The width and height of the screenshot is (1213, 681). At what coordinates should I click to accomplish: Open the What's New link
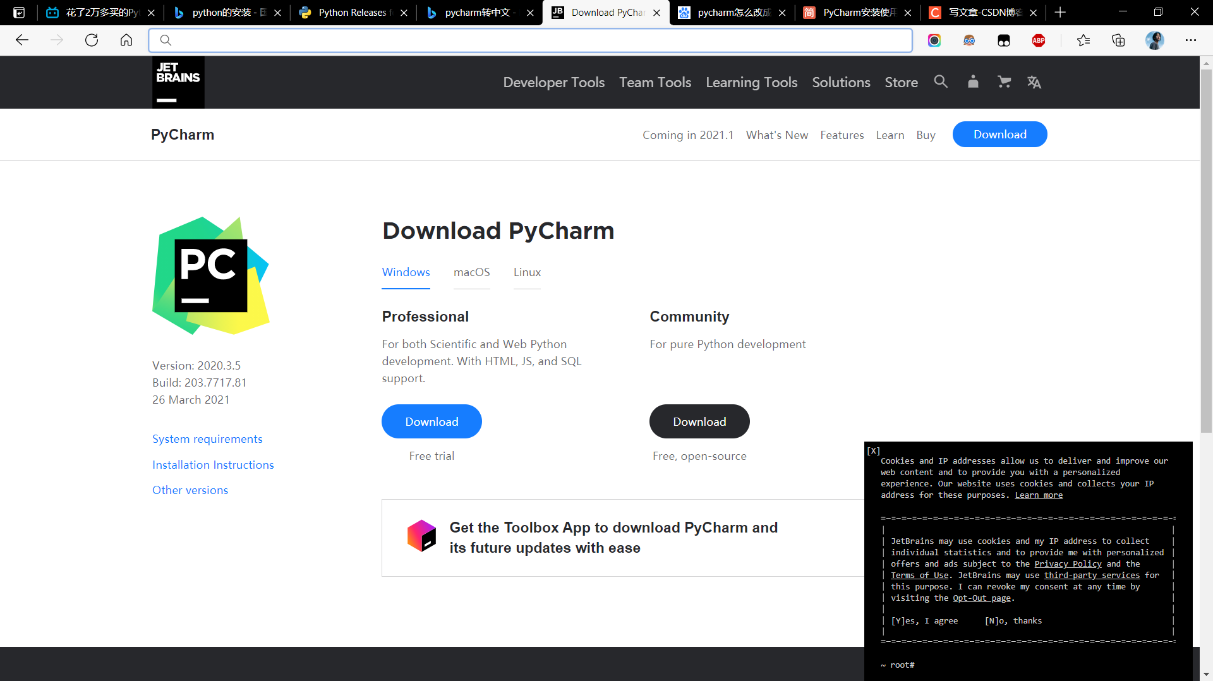pyautogui.click(x=776, y=135)
